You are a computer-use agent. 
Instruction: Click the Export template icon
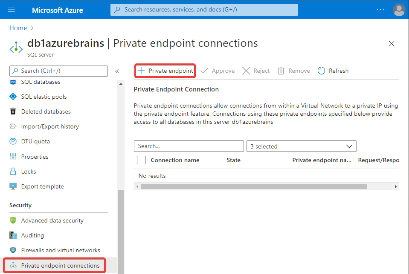pos(13,186)
